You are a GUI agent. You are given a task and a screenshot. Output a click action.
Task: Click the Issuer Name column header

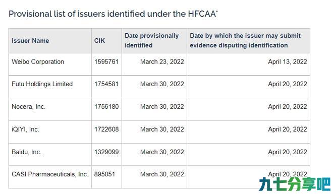point(30,40)
